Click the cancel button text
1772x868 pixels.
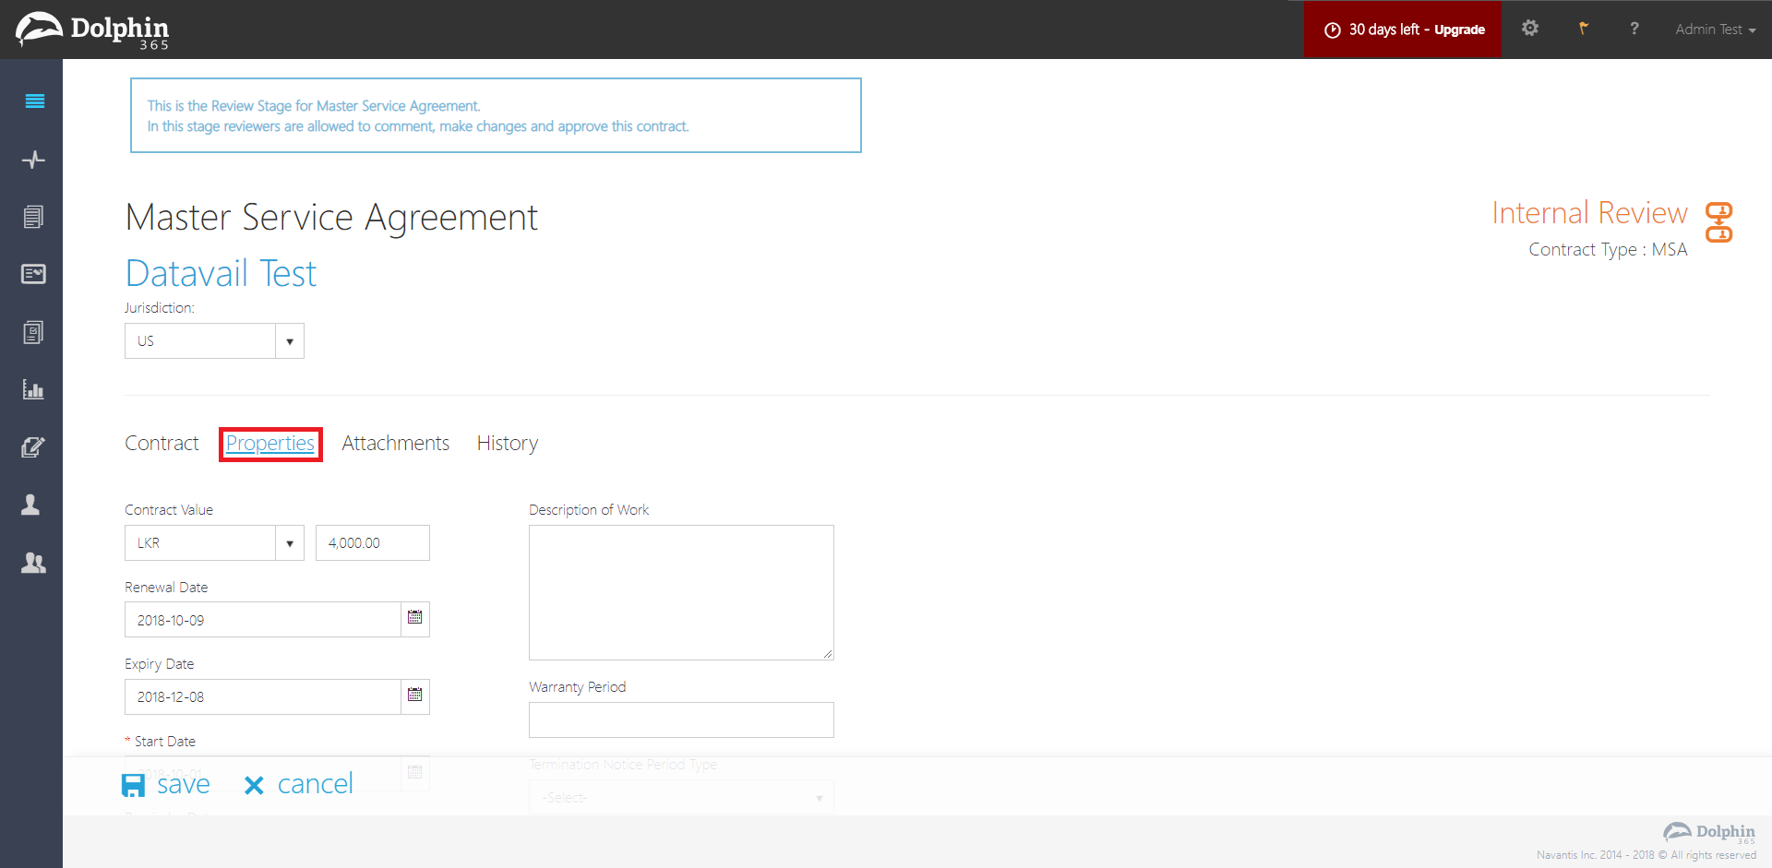point(316,784)
